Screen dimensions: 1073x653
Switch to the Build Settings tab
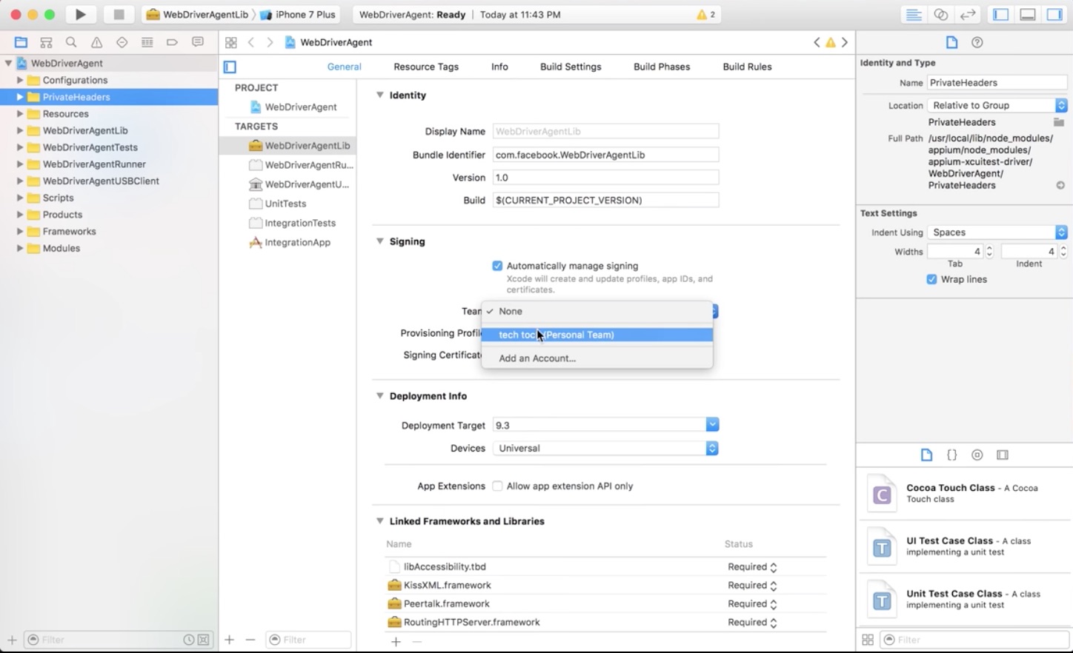[571, 67]
